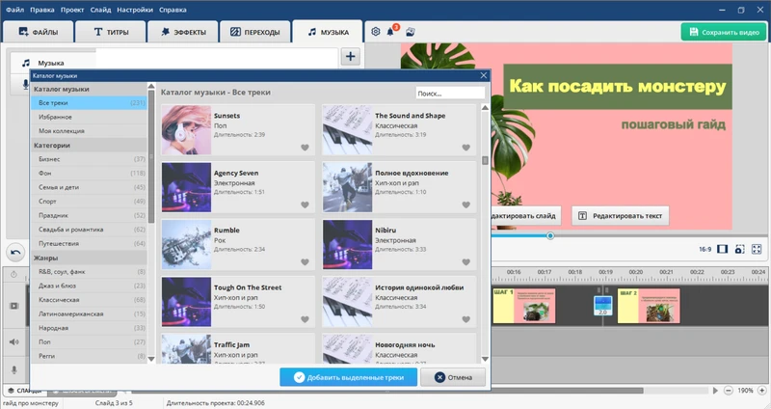Mark Tough On The Street as favorite
This screenshot has width=771, height=409.
click(305, 319)
